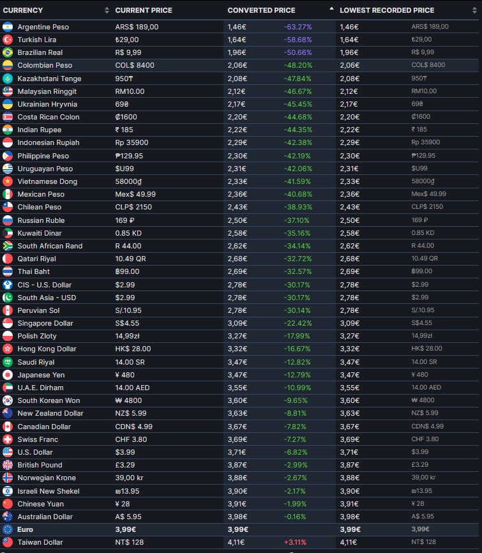Click the -63.27% Argentine Peso difference
The height and width of the screenshot is (553, 482).
297,27
